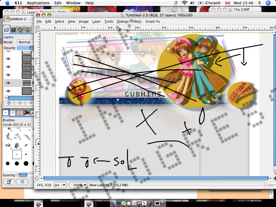Open the Apple menu
Viewport: 276px width, 207px height.
coord(7,3)
